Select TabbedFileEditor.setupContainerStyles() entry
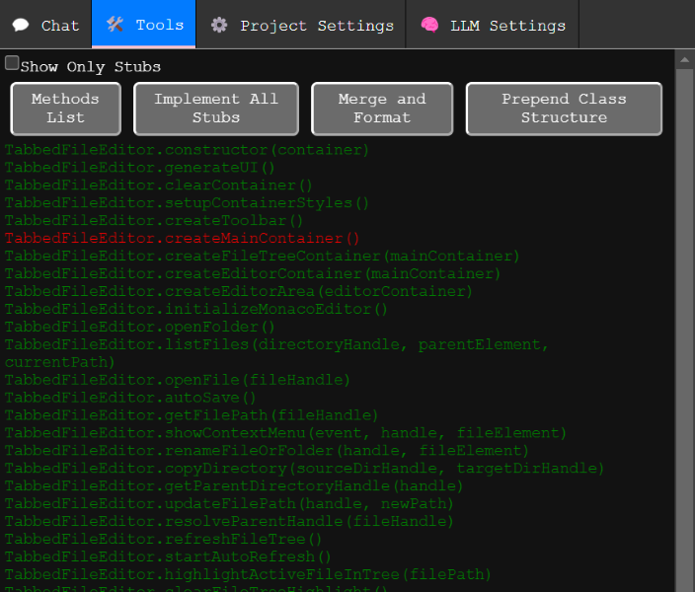 (187, 203)
